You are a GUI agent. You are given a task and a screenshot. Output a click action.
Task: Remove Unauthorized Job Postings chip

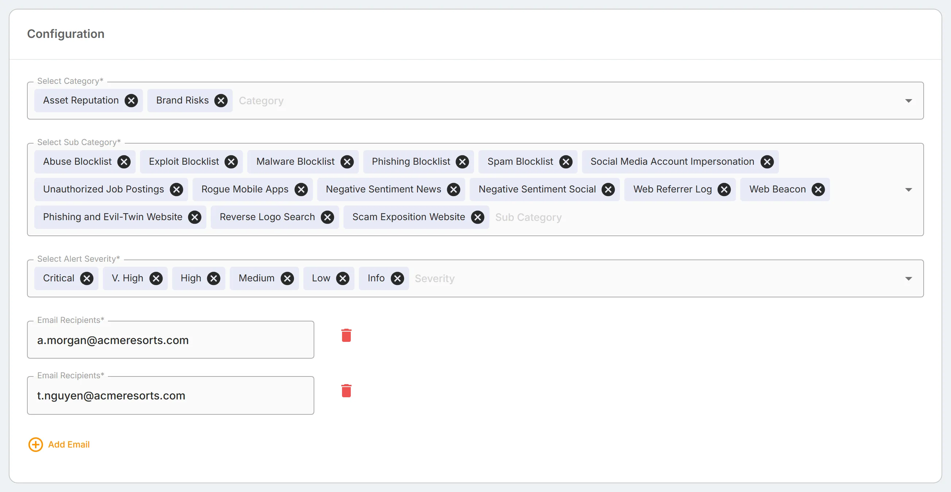[x=176, y=190]
